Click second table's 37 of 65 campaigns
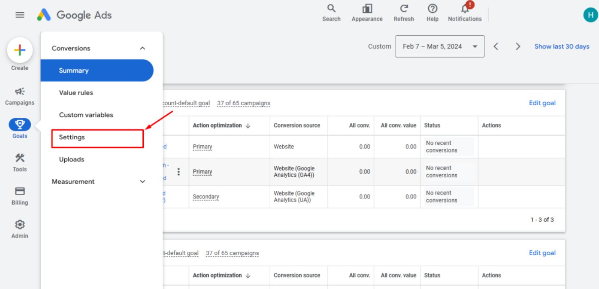This screenshot has height=289, width=599. point(233,253)
